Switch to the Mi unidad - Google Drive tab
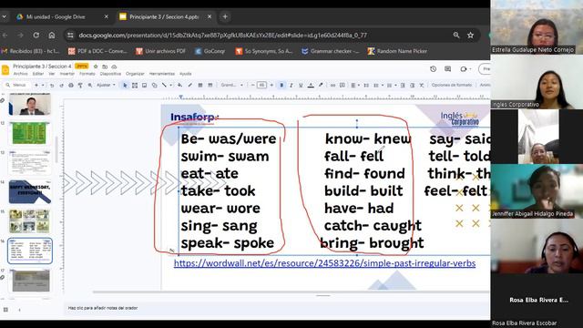The height and width of the screenshot is (328, 583). click(61, 16)
